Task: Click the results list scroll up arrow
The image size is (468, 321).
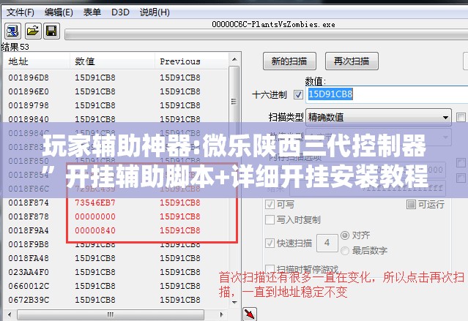Action: coord(234,59)
